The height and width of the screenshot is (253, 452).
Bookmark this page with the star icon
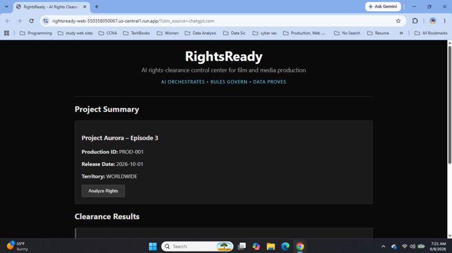coord(398,21)
